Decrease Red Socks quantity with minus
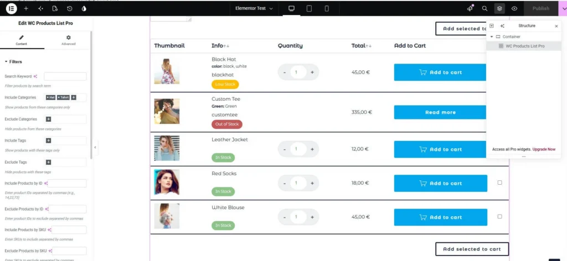 [285, 183]
